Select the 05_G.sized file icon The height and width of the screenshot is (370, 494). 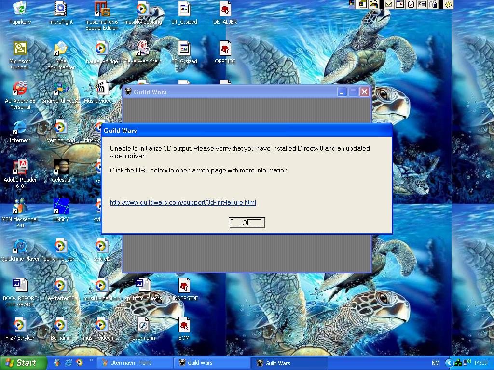click(184, 52)
